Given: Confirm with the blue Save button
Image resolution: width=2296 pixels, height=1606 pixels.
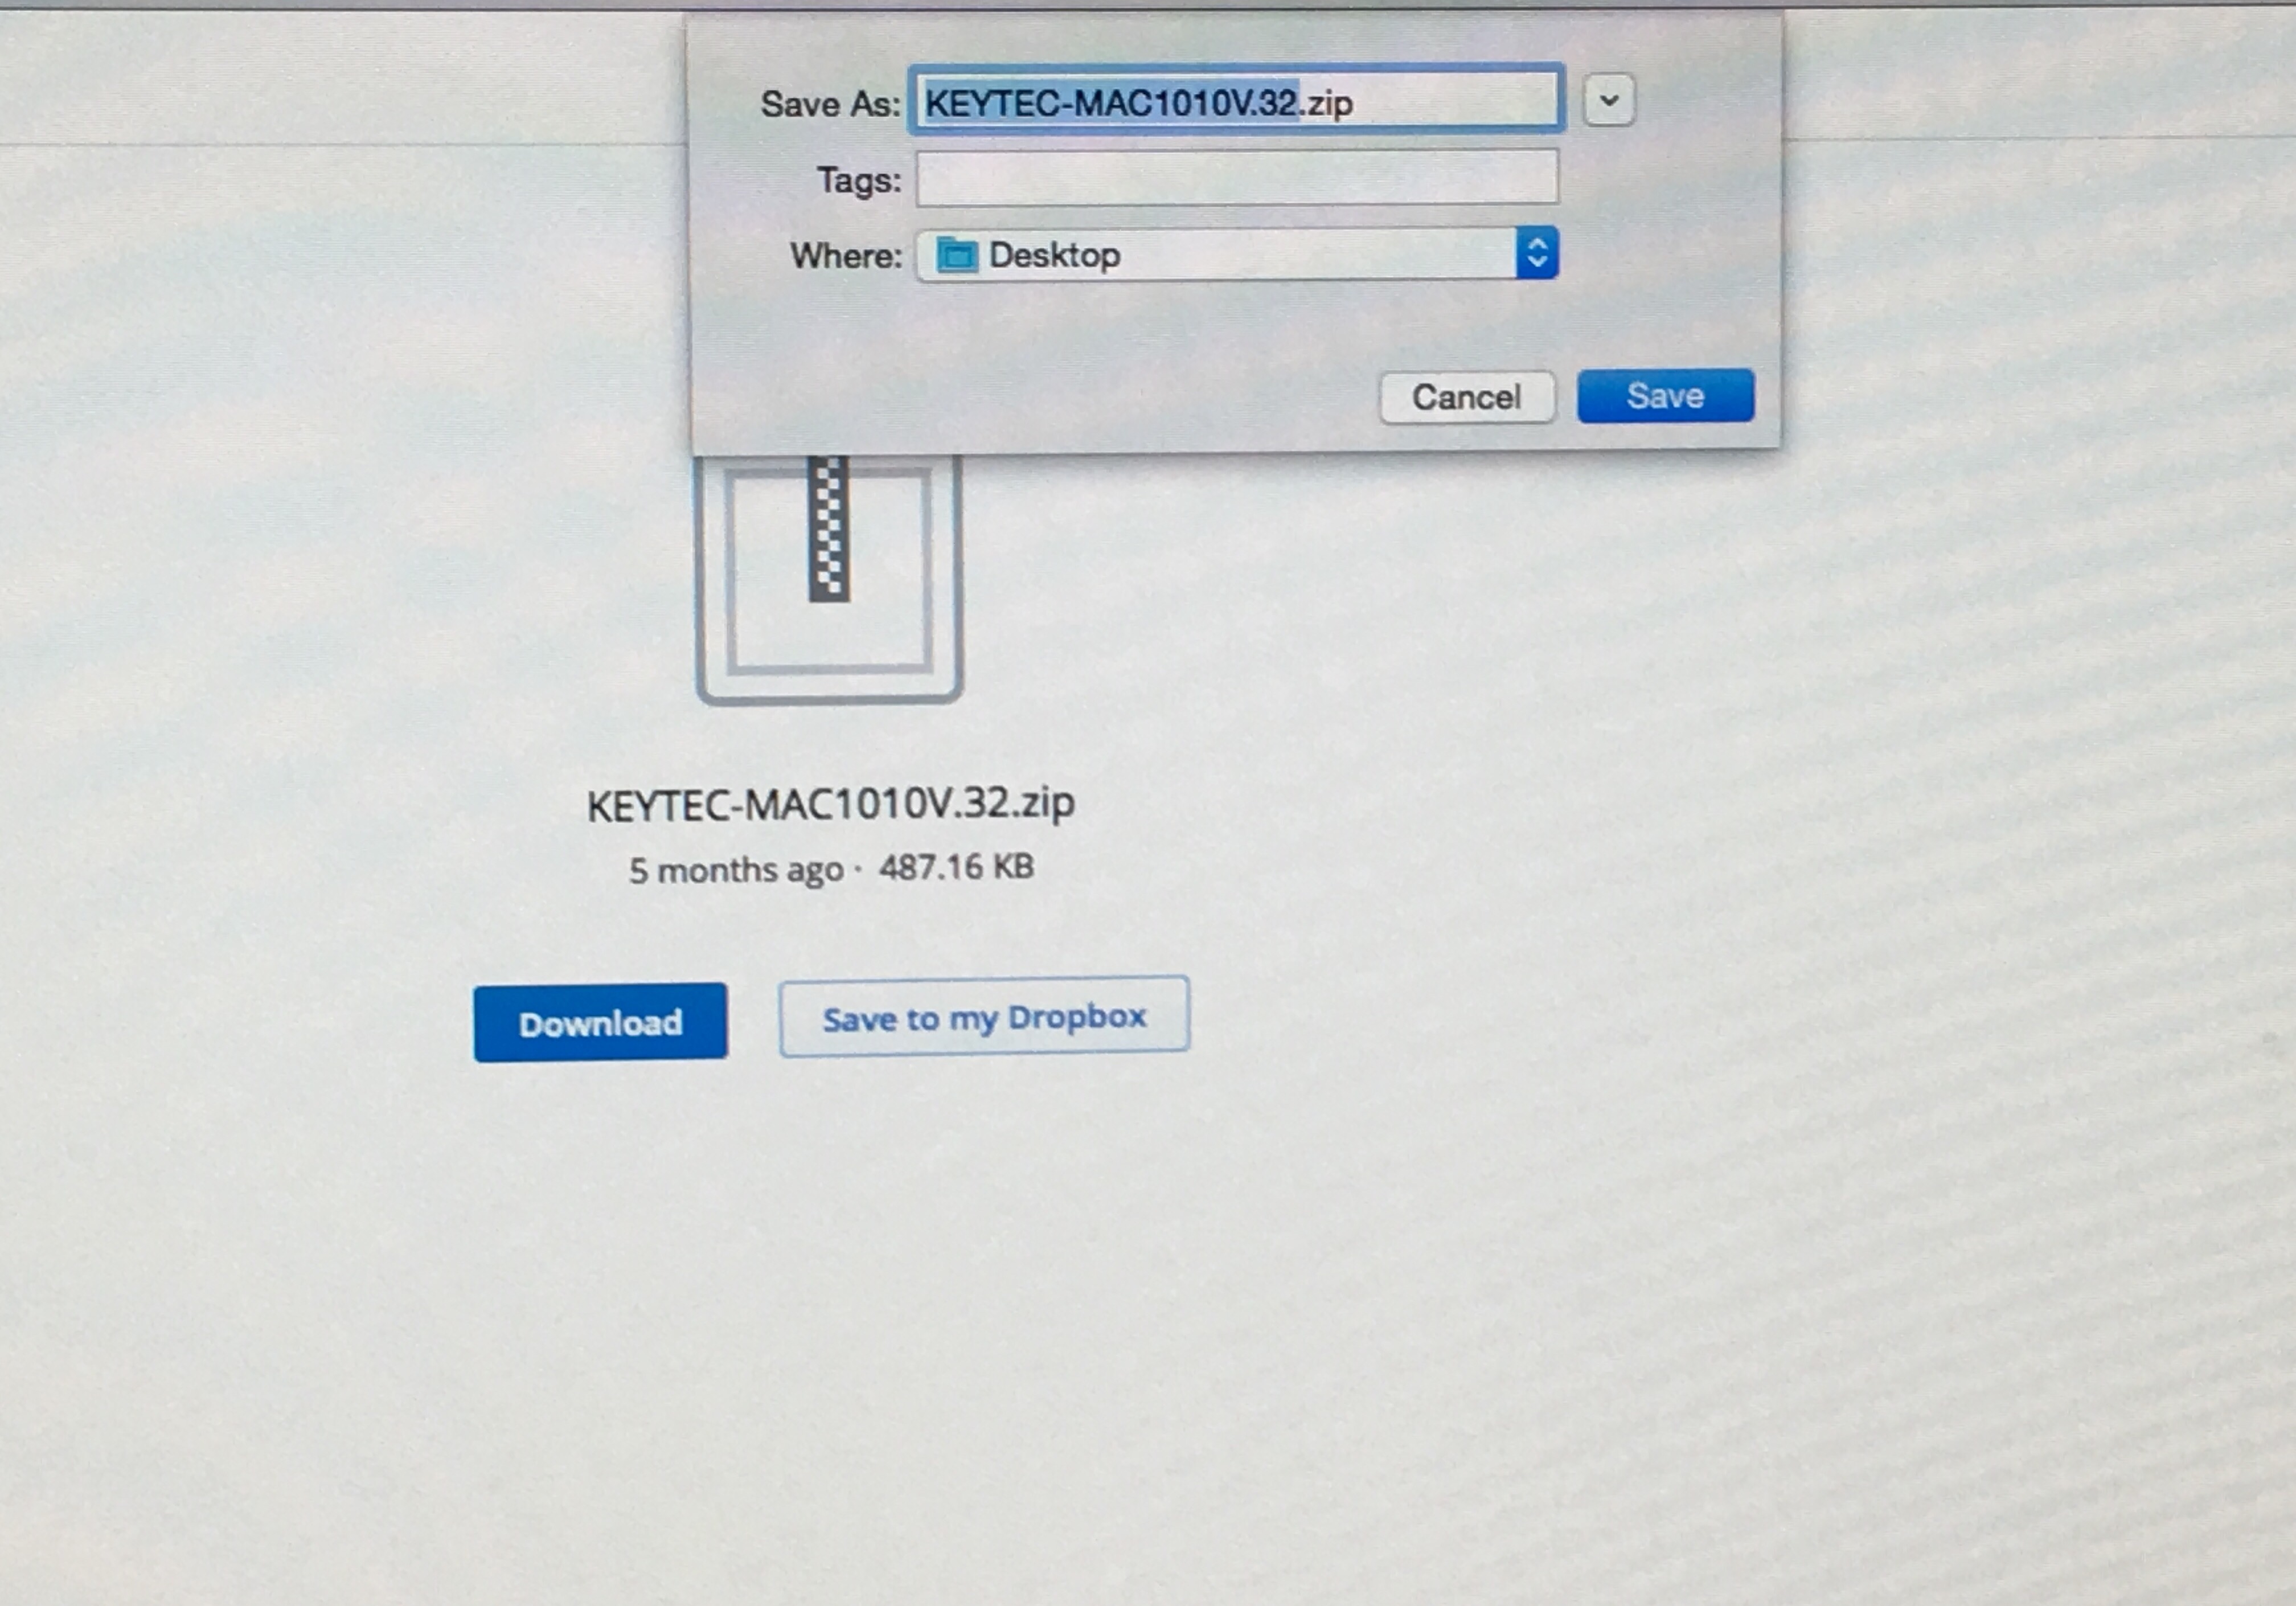Looking at the screenshot, I should coord(1665,395).
